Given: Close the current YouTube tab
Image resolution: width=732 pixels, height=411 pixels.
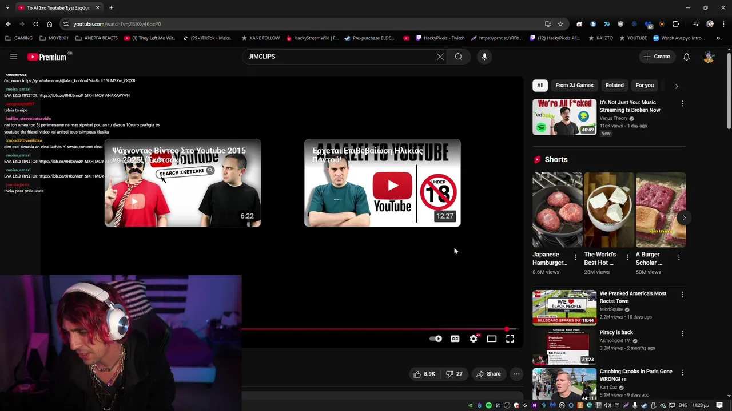Looking at the screenshot, I should [x=97, y=8].
